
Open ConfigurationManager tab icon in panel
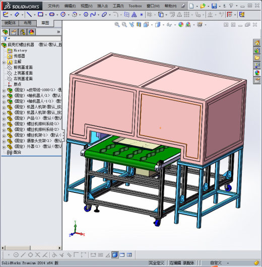pyautogui.click(x=23, y=32)
